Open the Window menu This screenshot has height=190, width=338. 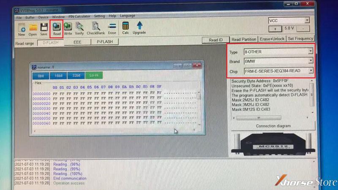[58, 17]
